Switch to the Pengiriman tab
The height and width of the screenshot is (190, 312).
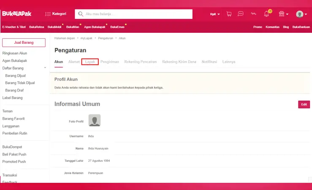point(110,62)
